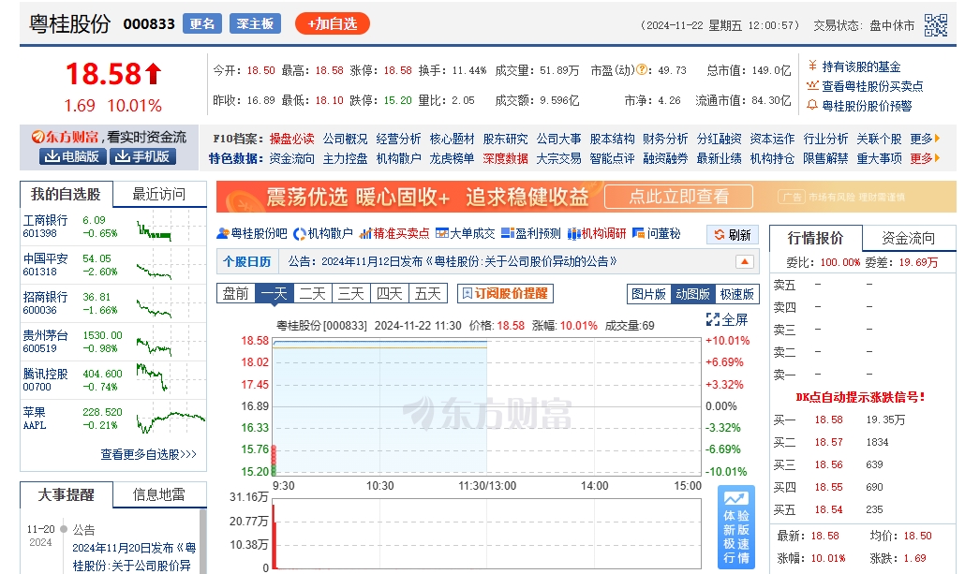Switch to 资金流向 tab on right panel
Image resolution: width=965 pixels, height=574 pixels.
(x=909, y=238)
